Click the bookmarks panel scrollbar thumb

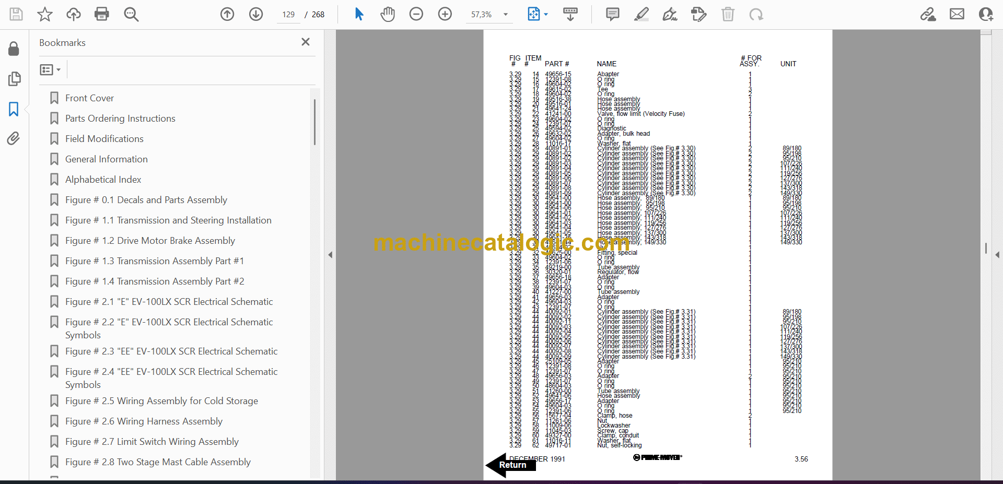click(314, 122)
